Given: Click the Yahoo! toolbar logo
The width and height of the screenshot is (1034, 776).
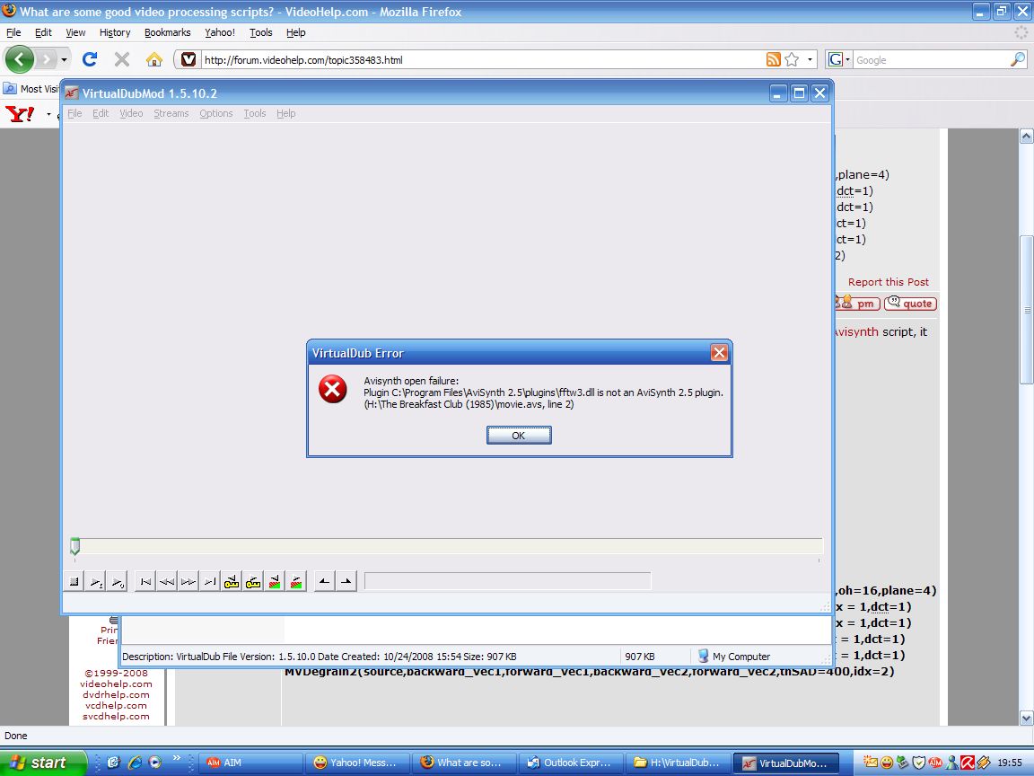Looking at the screenshot, I should tap(20, 114).
